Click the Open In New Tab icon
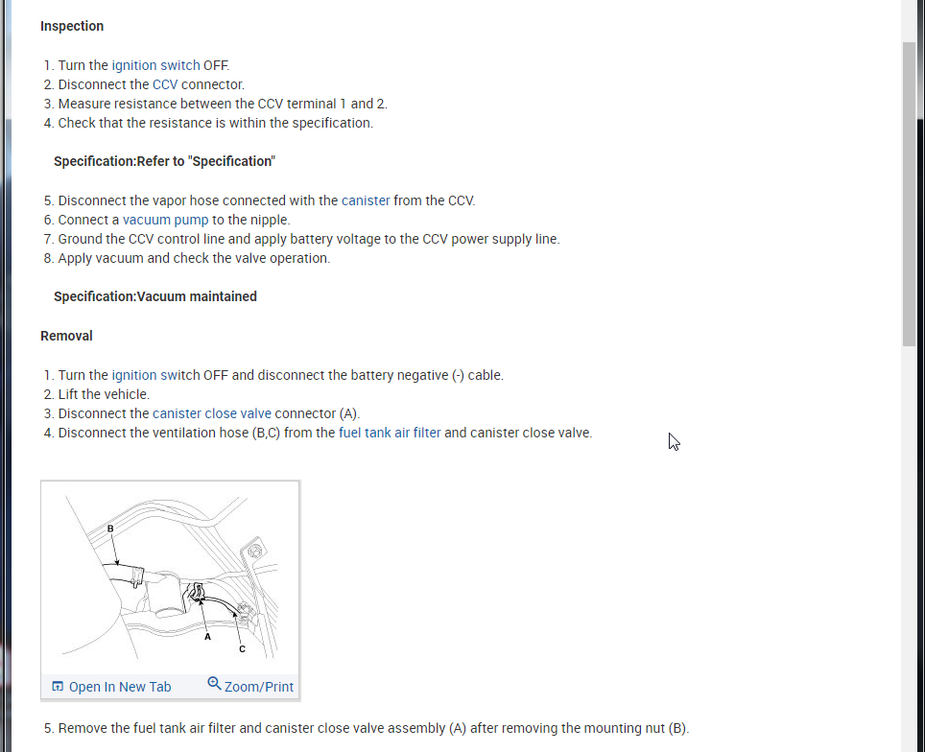Image resolution: width=925 pixels, height=752 pixels. click(x=58, y=687)
